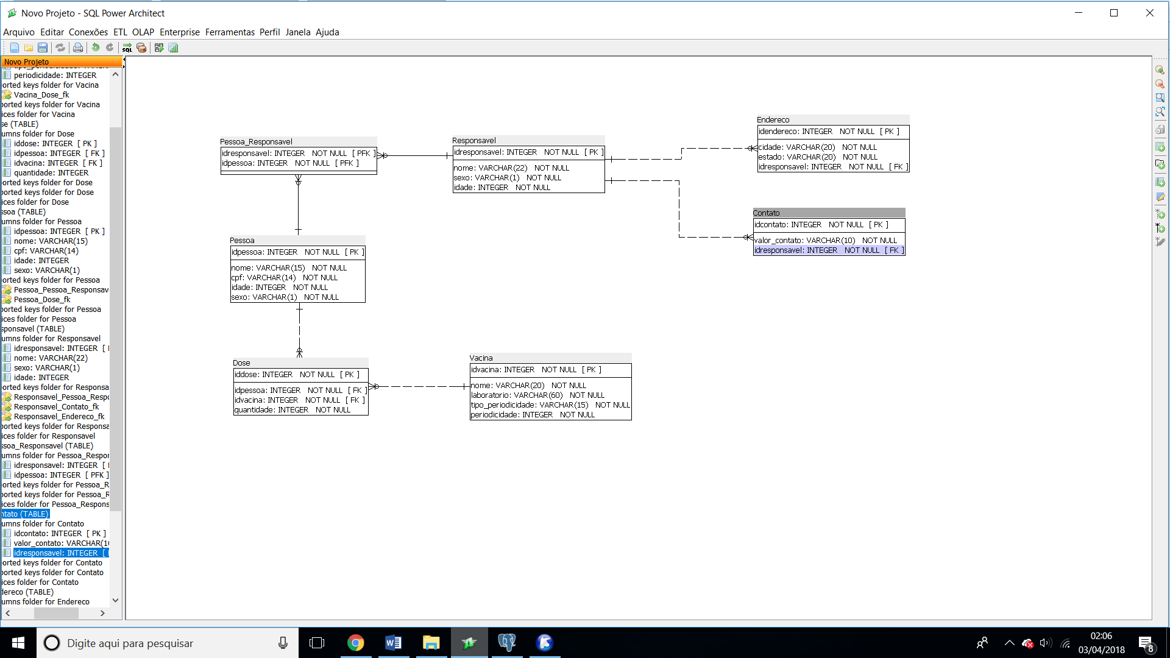Click the Automatic Layout icon
1170x658 pixels.
click(x=159, y=48)
